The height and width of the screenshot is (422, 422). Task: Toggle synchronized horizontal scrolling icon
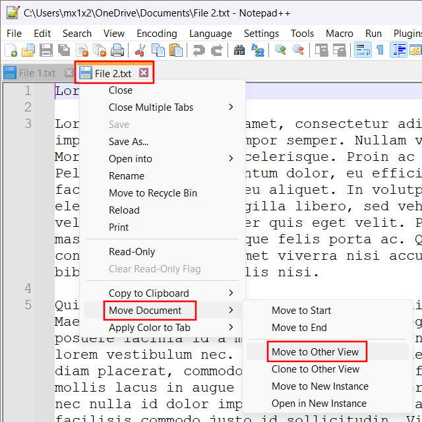(x=340, y=50)
